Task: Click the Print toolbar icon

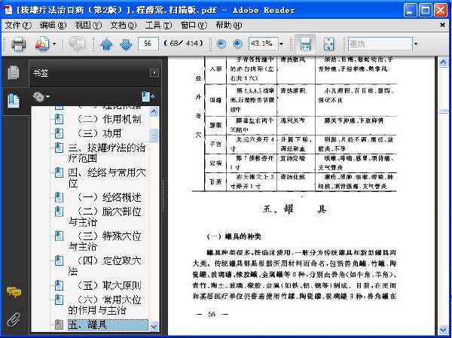Action: tap(18, 44)
